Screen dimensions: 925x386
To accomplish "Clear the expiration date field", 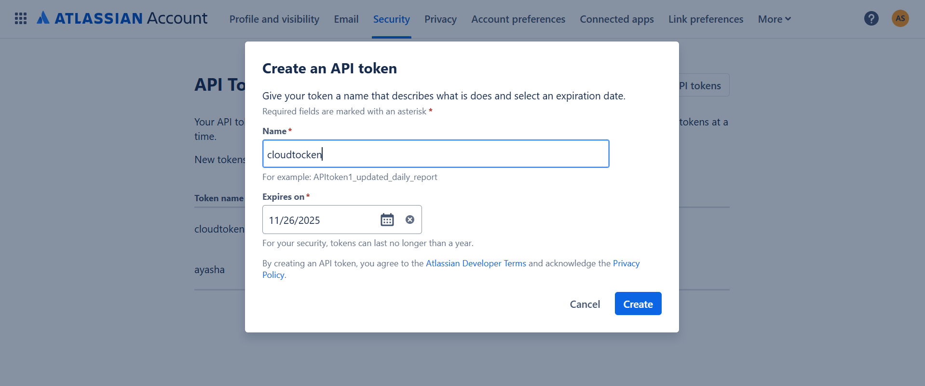I will pos(410,220).
